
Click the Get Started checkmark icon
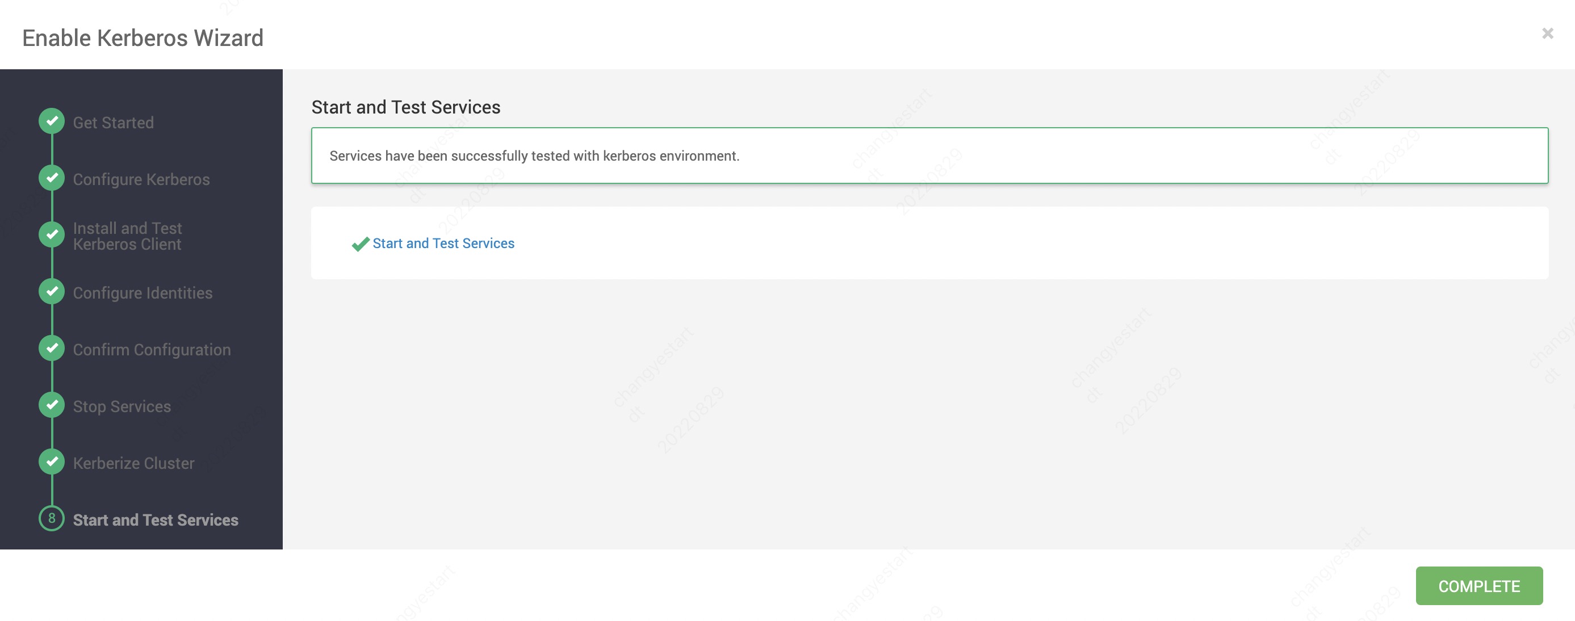[52, 121]
